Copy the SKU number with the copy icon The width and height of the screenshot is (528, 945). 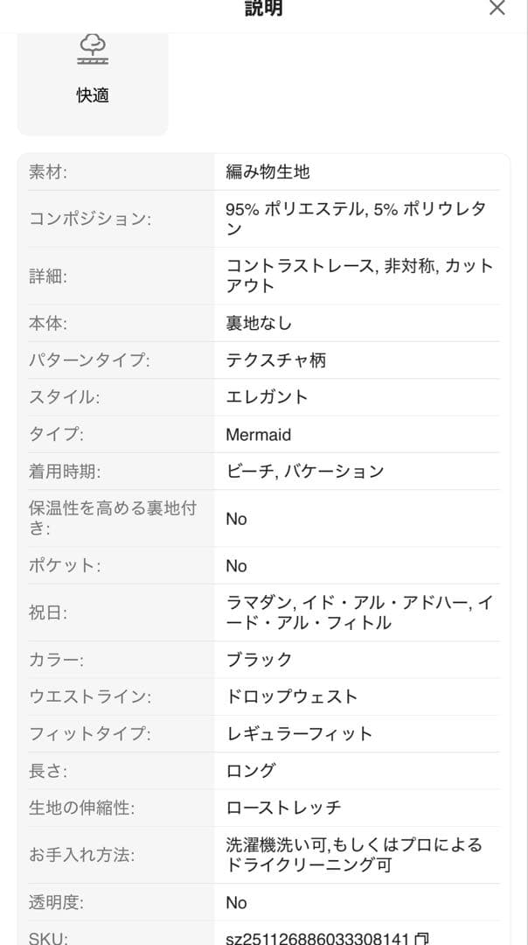click(422, 938)
